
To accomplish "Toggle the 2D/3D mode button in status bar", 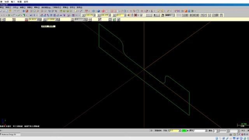I will (151, 131).
